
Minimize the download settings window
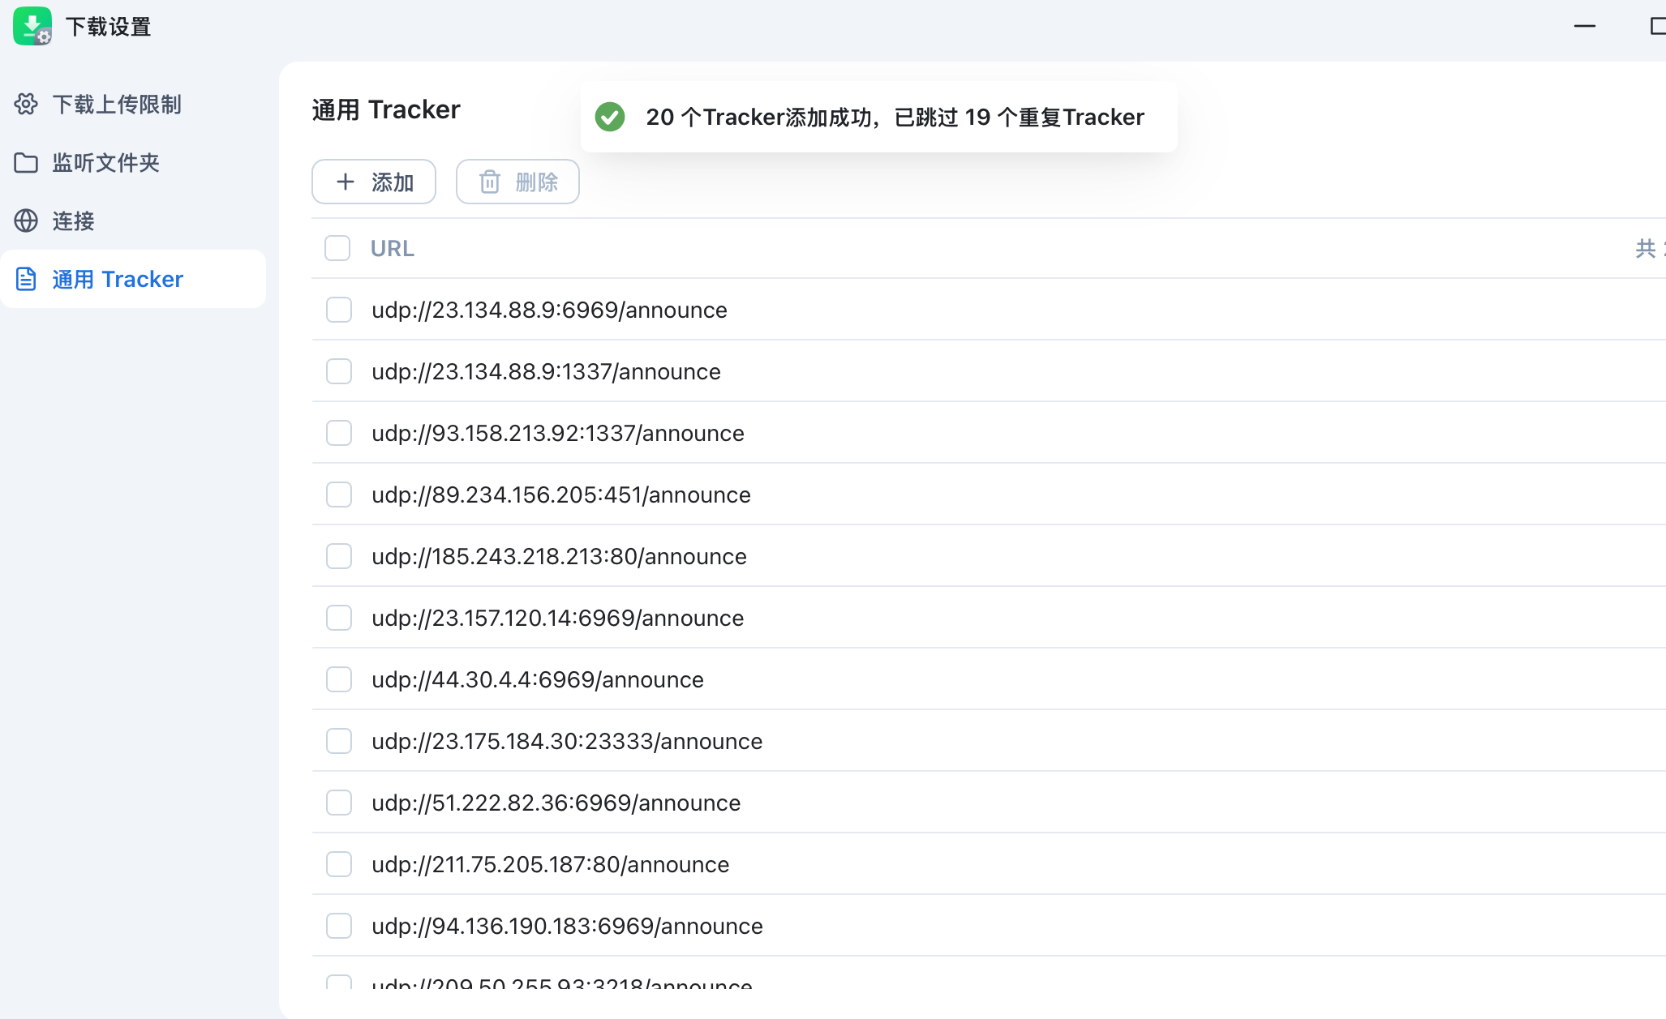[x=1584, y=26]
